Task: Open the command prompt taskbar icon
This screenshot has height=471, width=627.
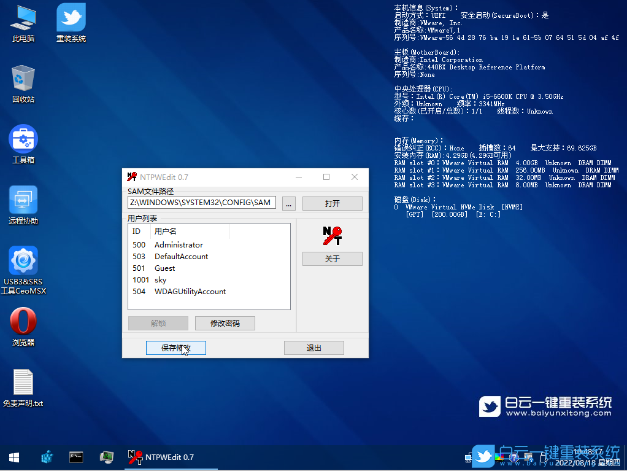Action: pyautogui.click(x=76, y=457)
